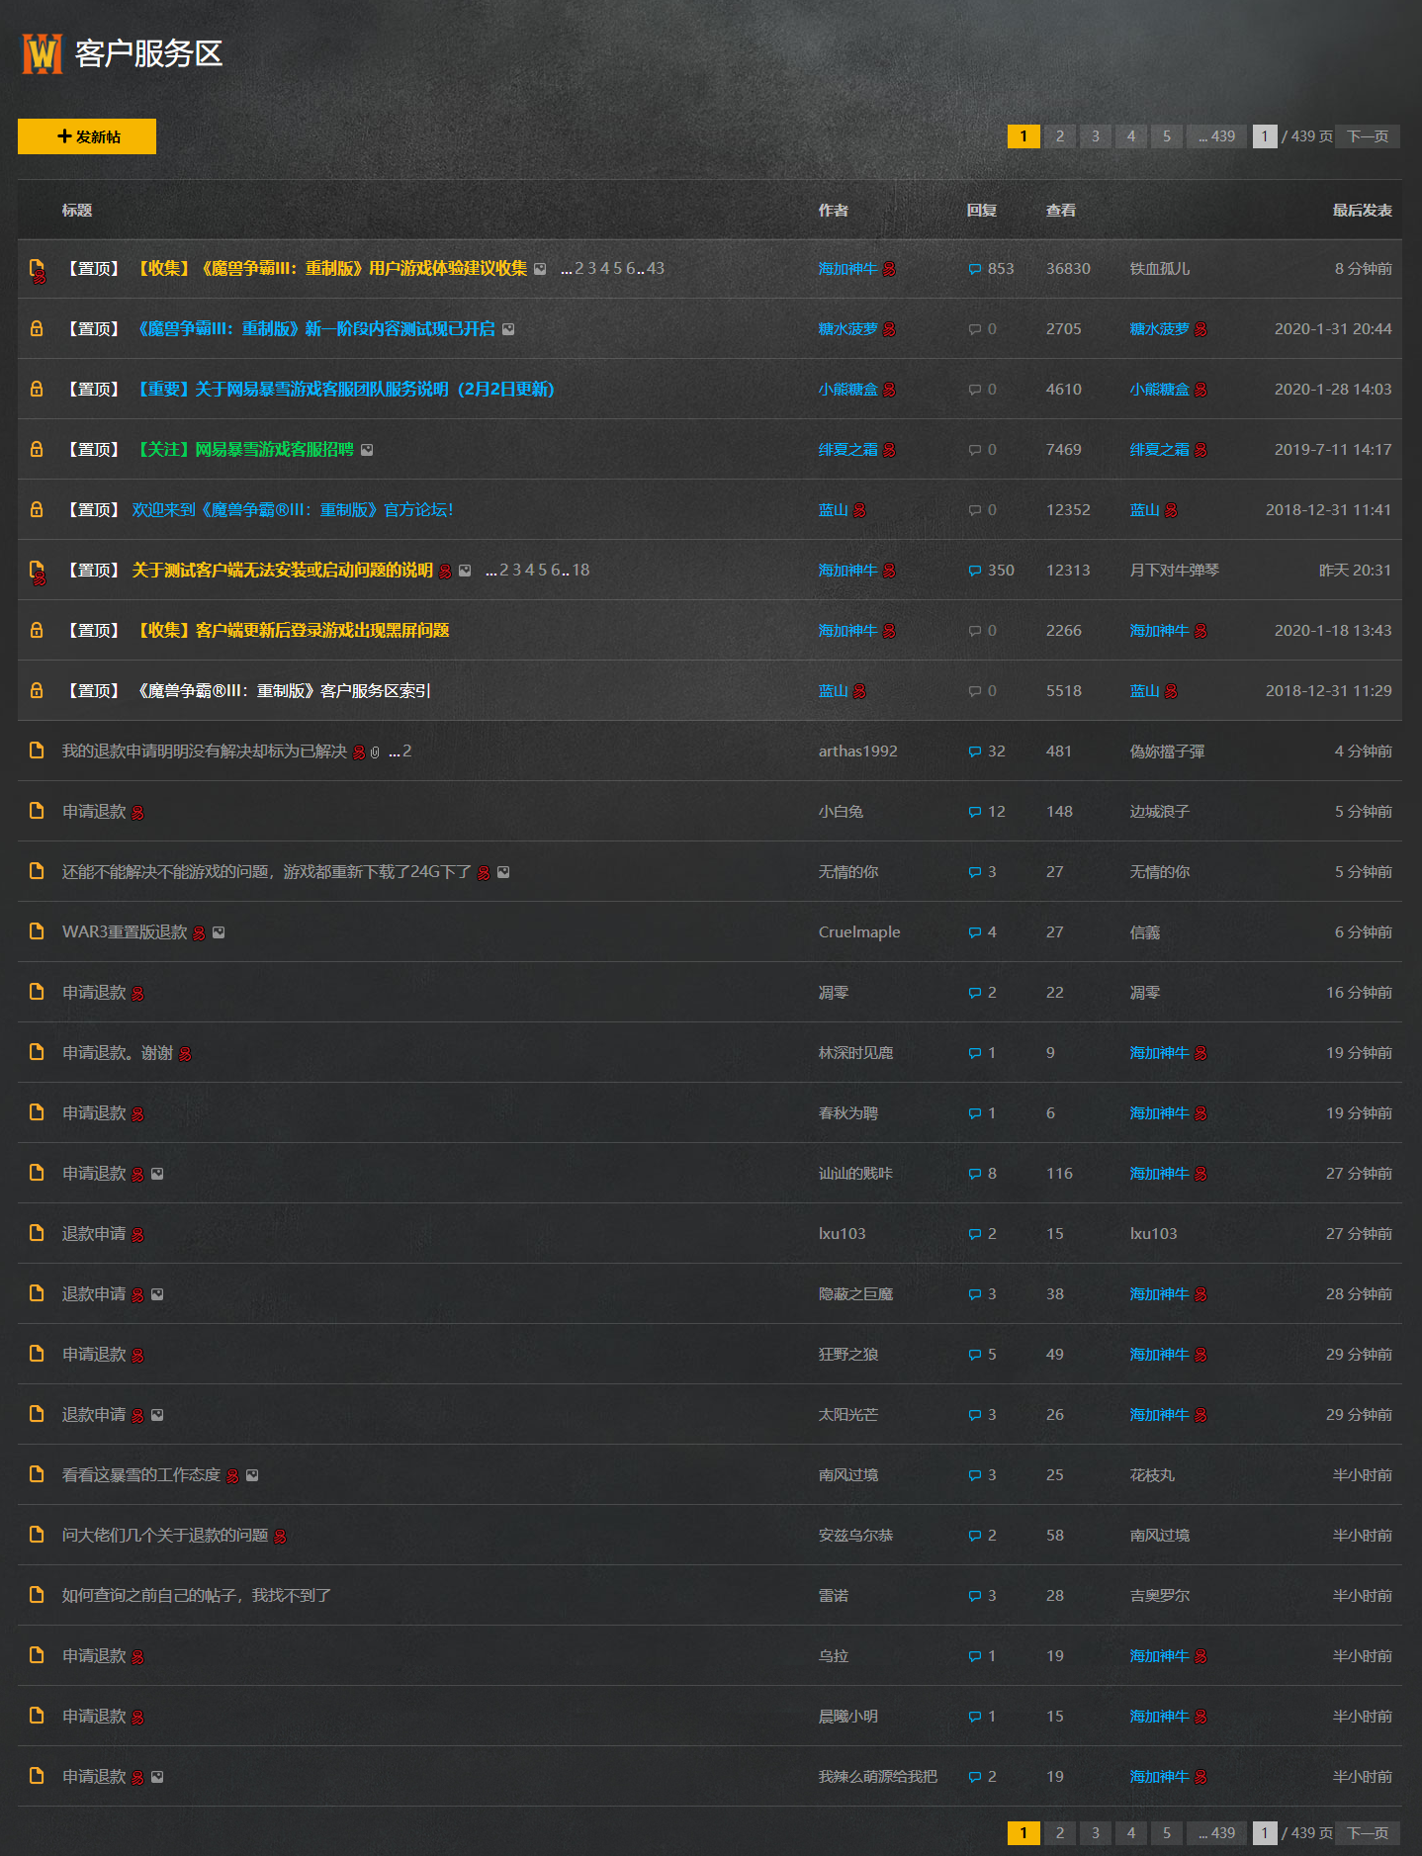
Task: Go to page 3 in top pagination
Action: click(1095, 136)
